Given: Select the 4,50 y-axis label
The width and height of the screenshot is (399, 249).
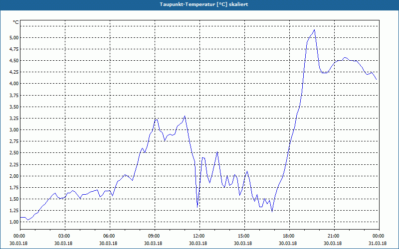Looking at the screenshot, I should pos(14,60).
